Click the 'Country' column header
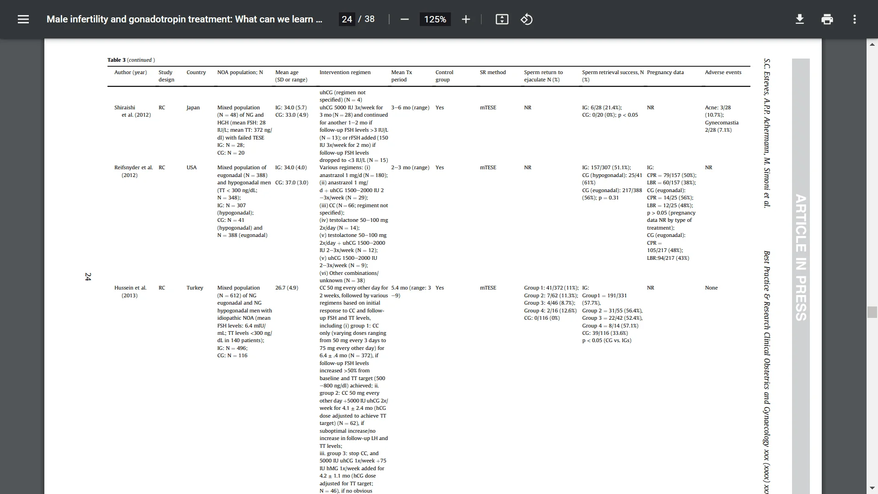This screenshot has width=878, height=494. coord(196,72)
